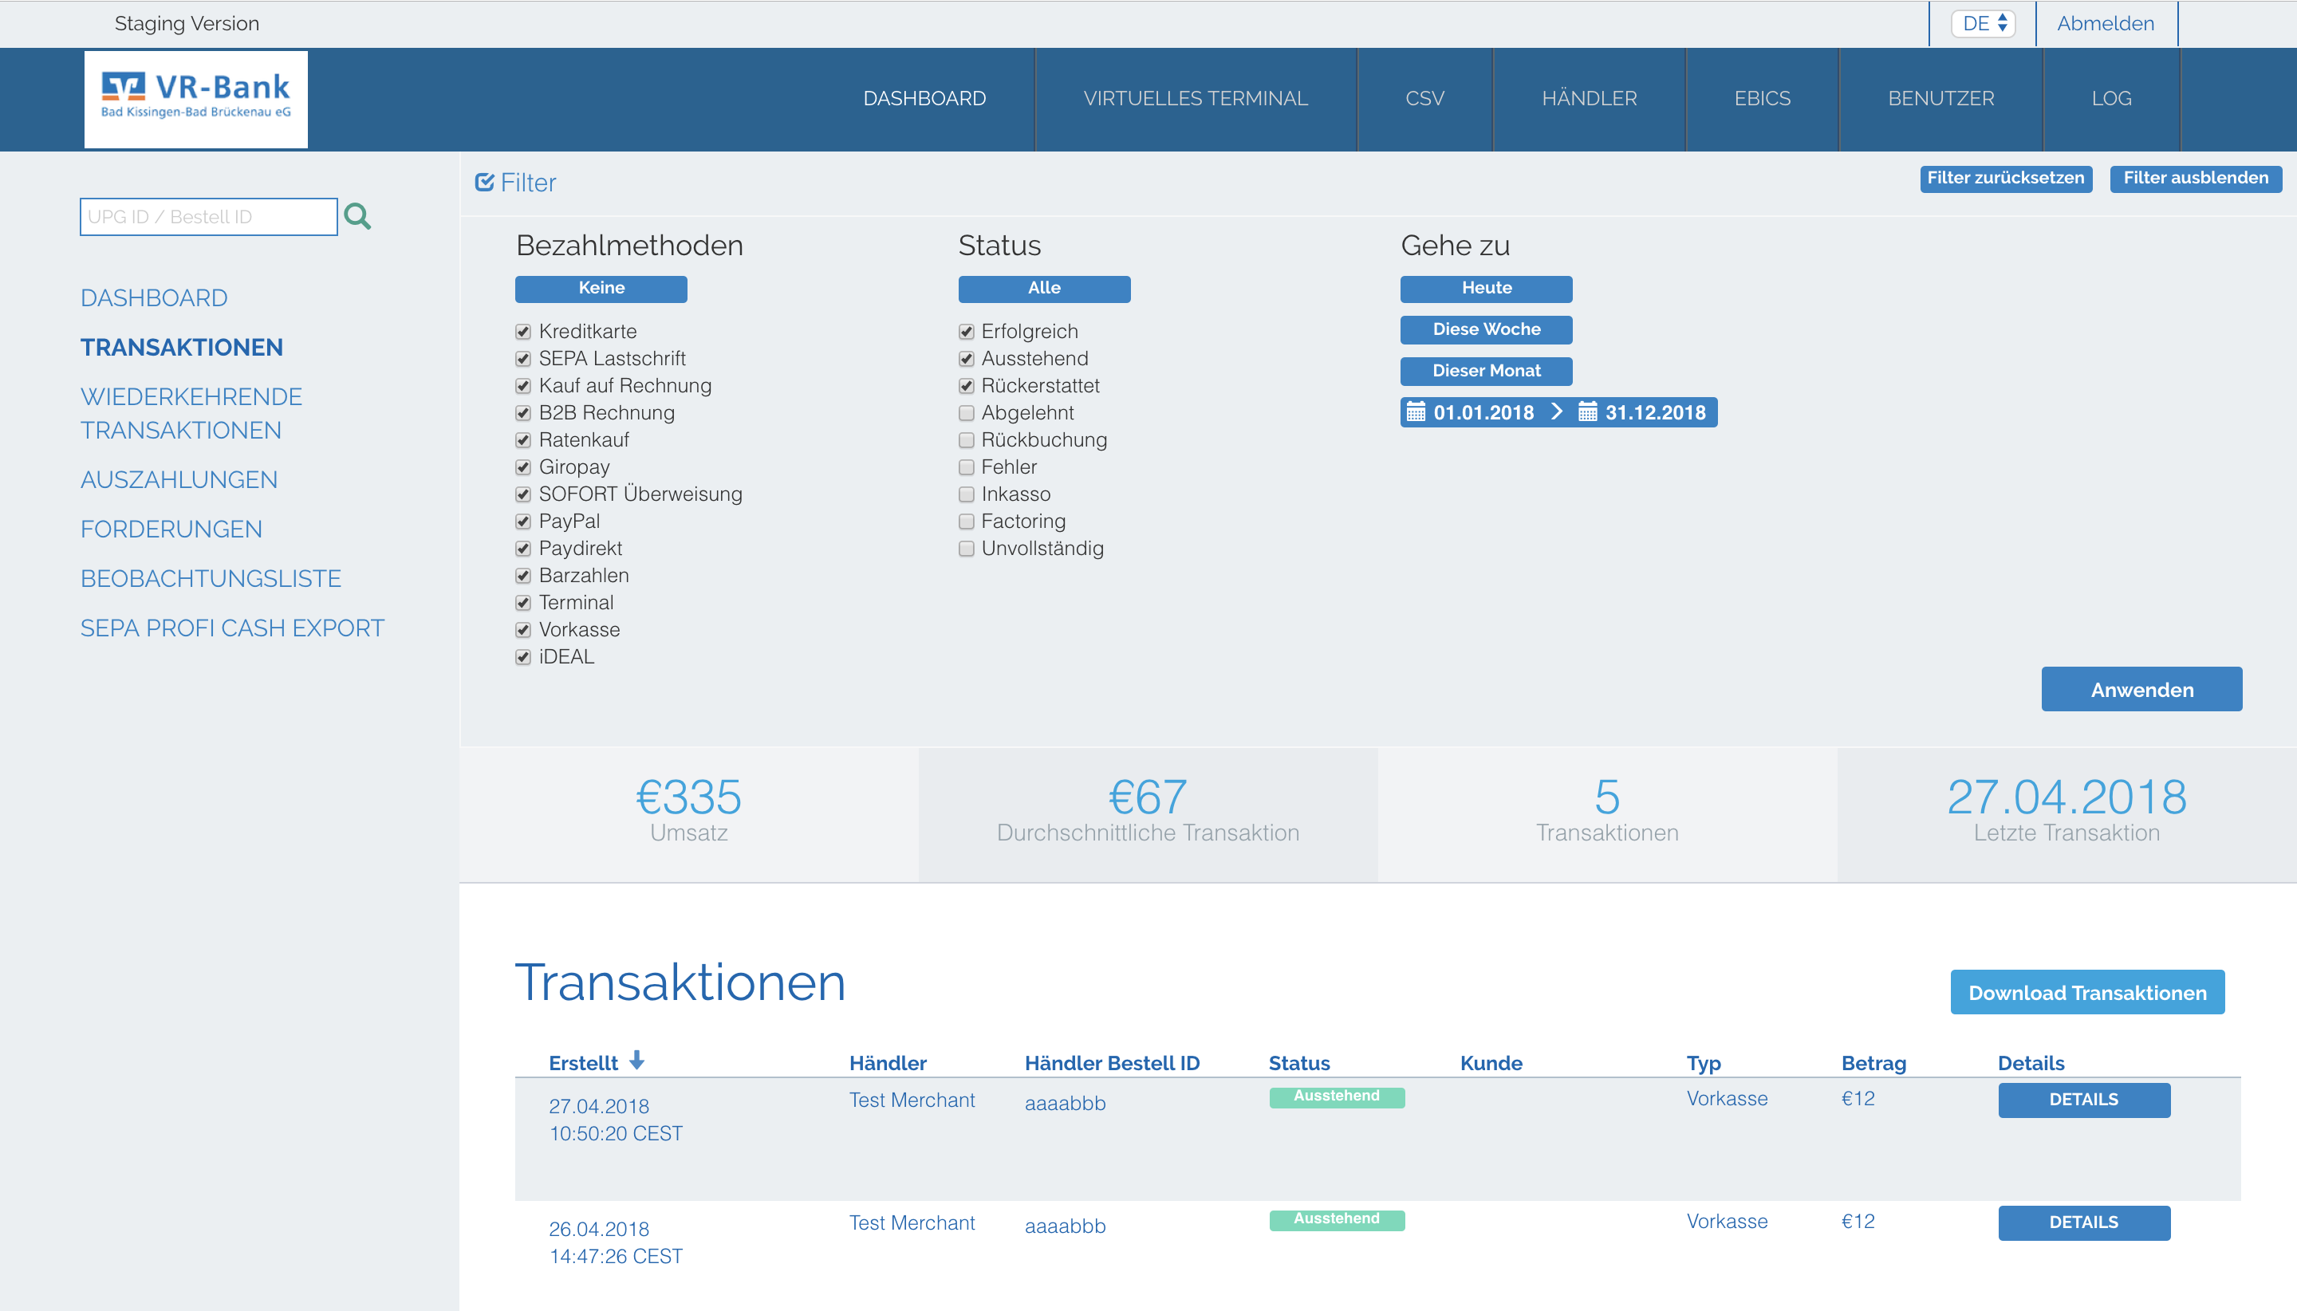2297x1311 pixels.
Task: Open the DE language dropdown
Action: tap(1983, 23)
